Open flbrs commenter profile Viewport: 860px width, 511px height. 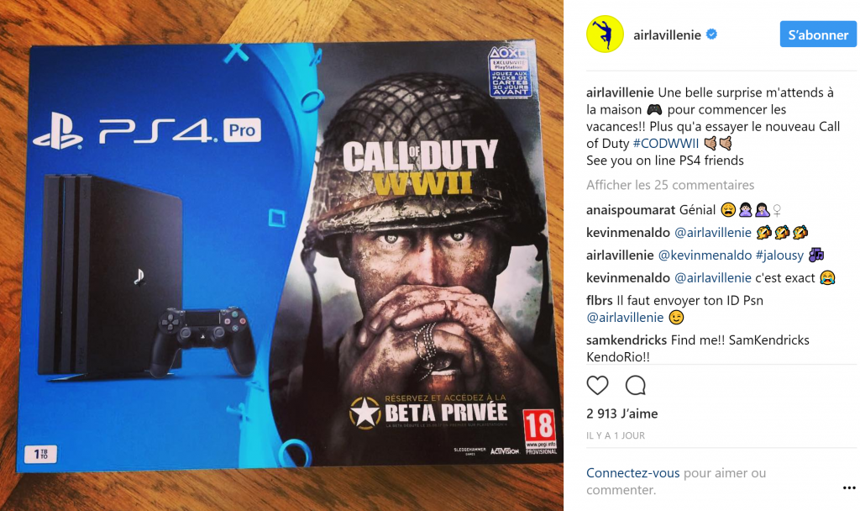(x=600, y=301)
